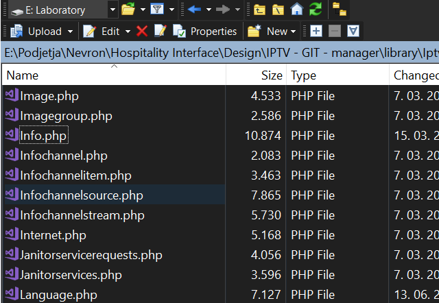This screenshot has height=303, width=439.
Task: Open the New dropdown menu
Action: coord(272,31)
